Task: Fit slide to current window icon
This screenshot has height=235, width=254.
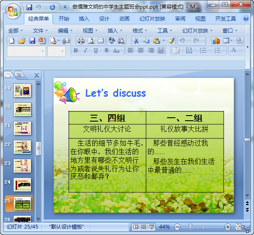Action: [x=238, y=227]
